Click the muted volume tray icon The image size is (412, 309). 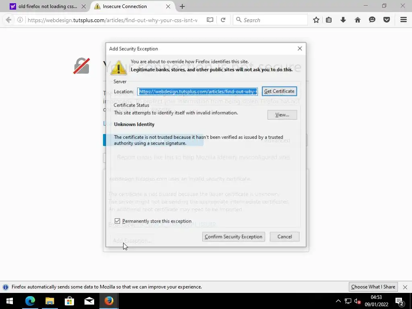(357, 301)
